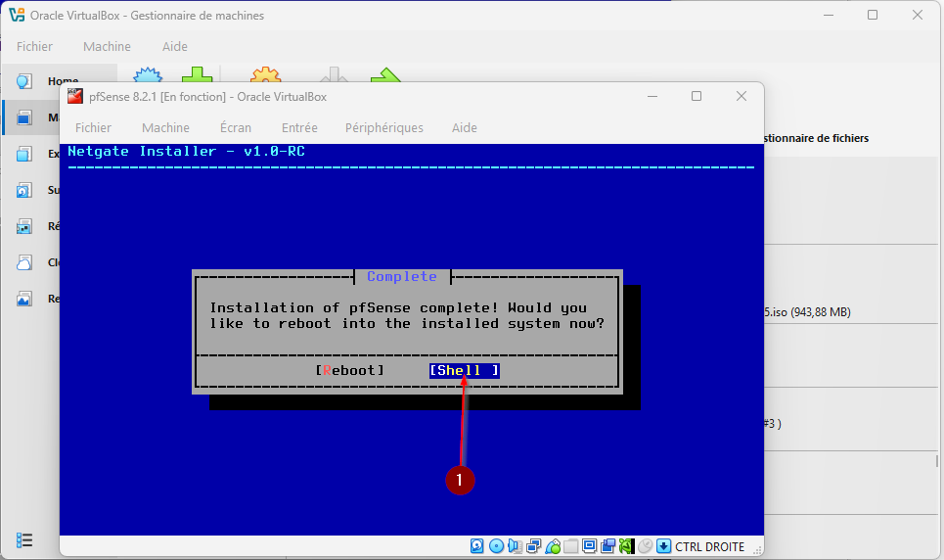Viewport: 944px width, 560px height.
Task: Open the network adapter status icon
Action: tap(533, 546)
